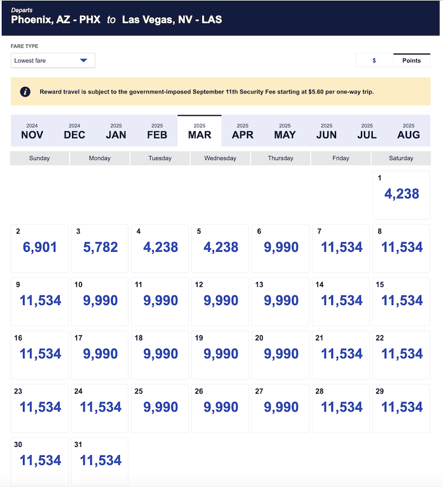This screenshot has height=487, width=443.
Task: Switch fare display to Points
Action: tap(412, 60)
